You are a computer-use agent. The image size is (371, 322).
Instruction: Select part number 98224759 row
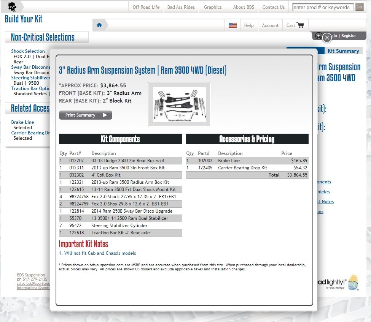tap(120, 204)
